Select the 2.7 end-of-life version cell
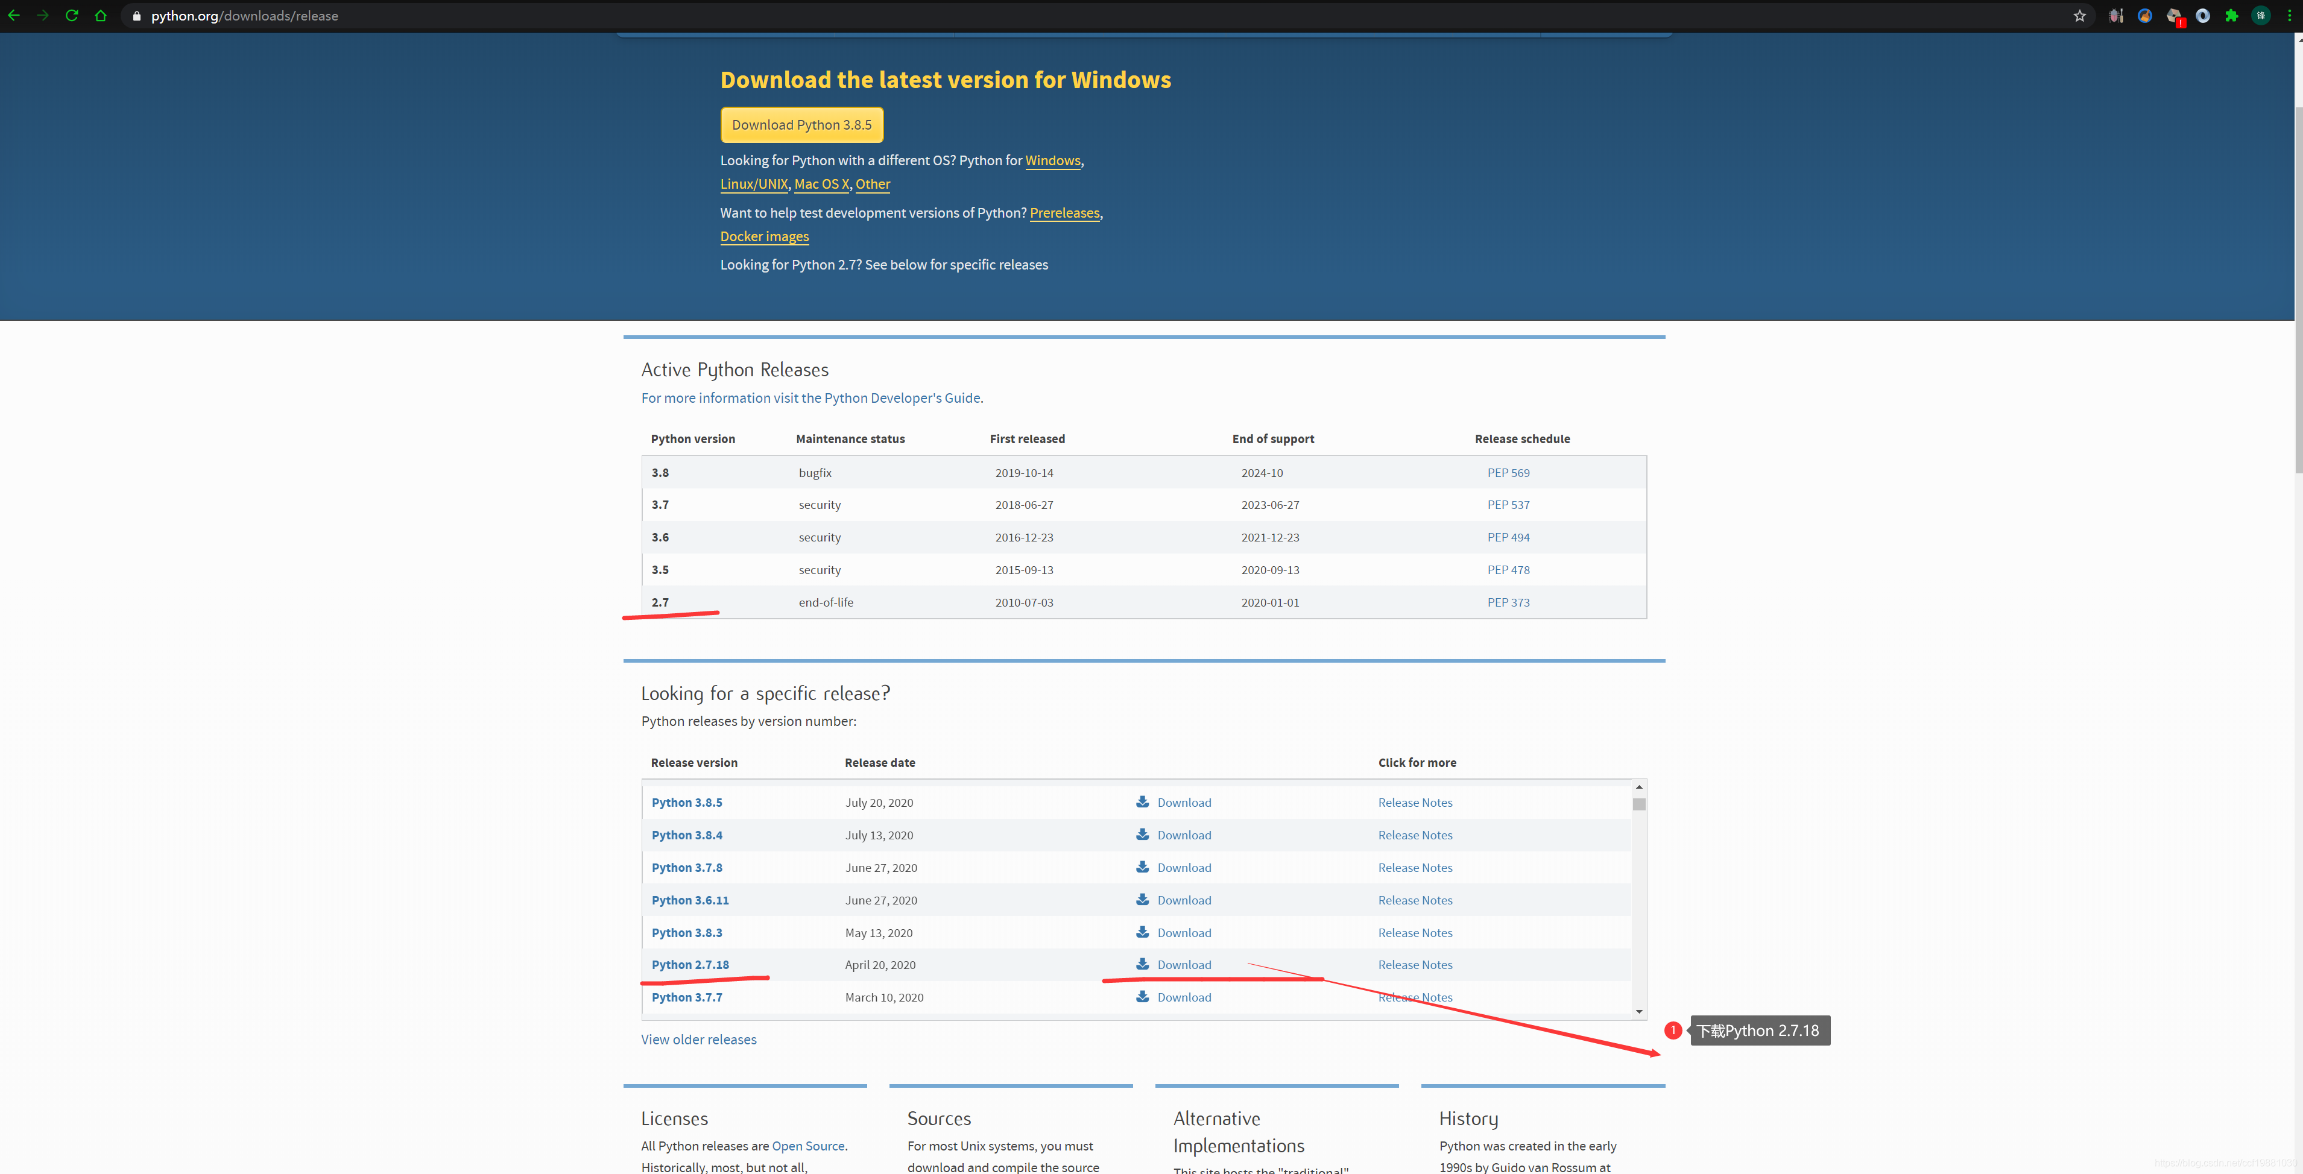The width and height of the screenshot is (2303, 1174). tap(660, 602)
